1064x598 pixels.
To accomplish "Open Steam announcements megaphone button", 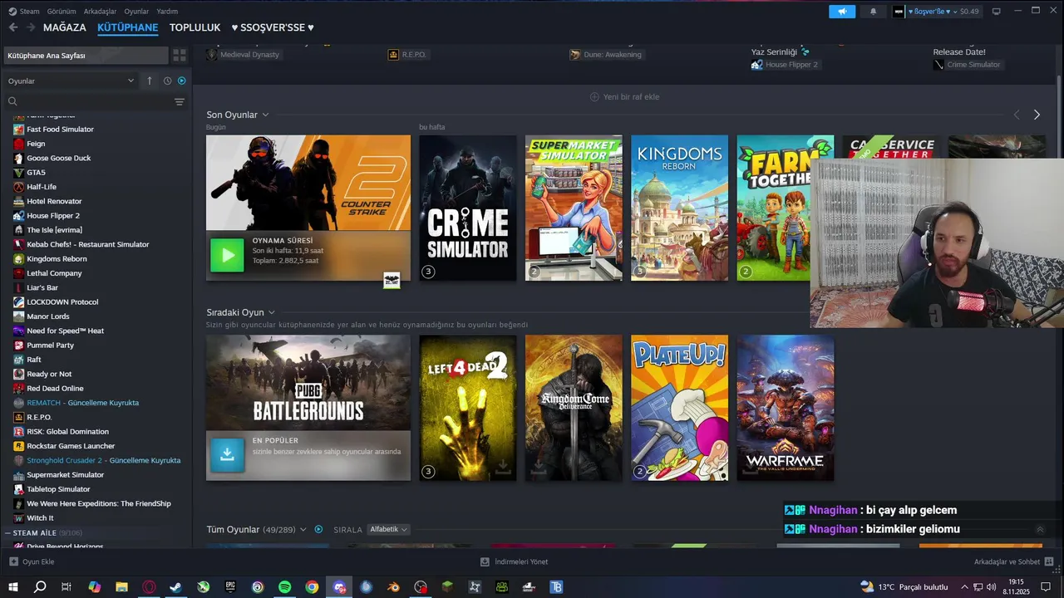I will 842,12.
